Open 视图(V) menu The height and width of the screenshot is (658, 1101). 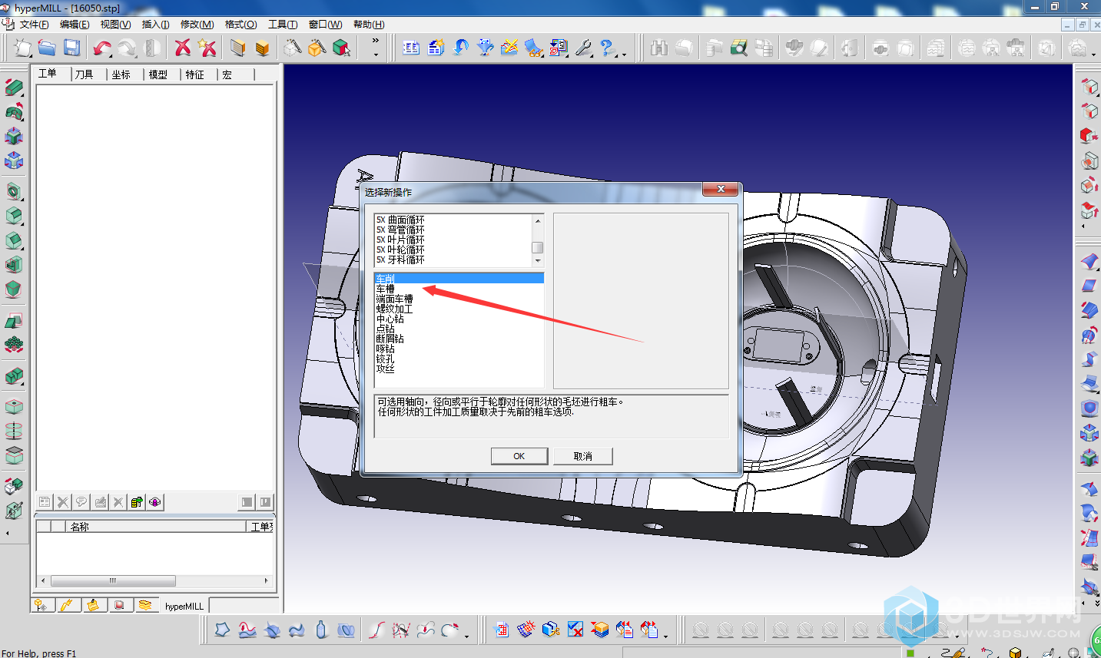pos(115,25)
